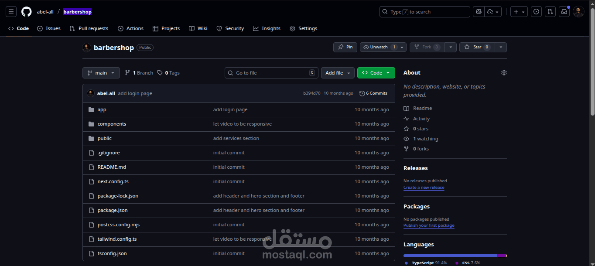595x266 pixels.
Task: Open "add services section" commit message
Action: click(x=236, y=139)
